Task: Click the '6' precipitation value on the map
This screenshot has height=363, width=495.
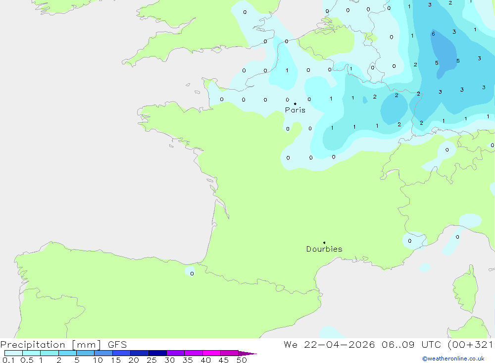Action: click(433, 34)
